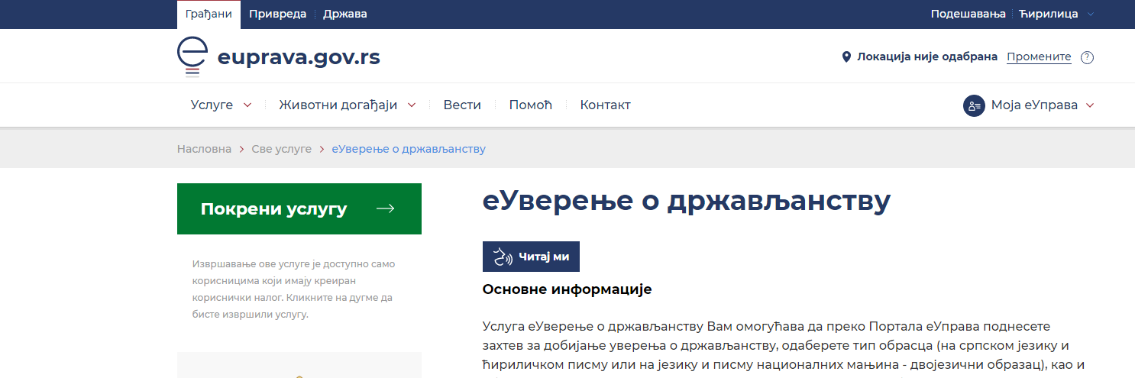Viewport: 1135px width, 378px height.
Task: Select the Грађани tab
Action: 209,14
